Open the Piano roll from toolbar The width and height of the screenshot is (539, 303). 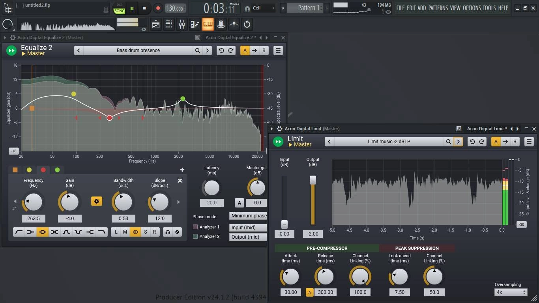tap(195, 24)
